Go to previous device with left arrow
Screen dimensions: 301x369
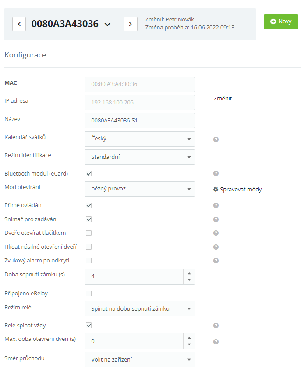(x=19, y=24)
